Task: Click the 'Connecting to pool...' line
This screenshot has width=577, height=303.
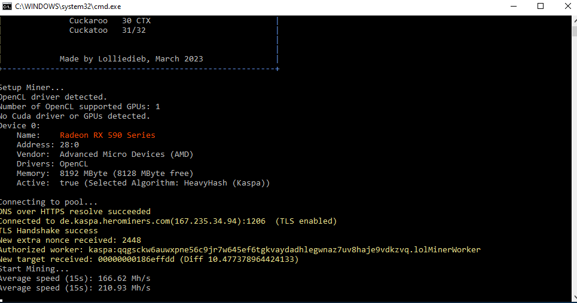Action: point(48,202)
